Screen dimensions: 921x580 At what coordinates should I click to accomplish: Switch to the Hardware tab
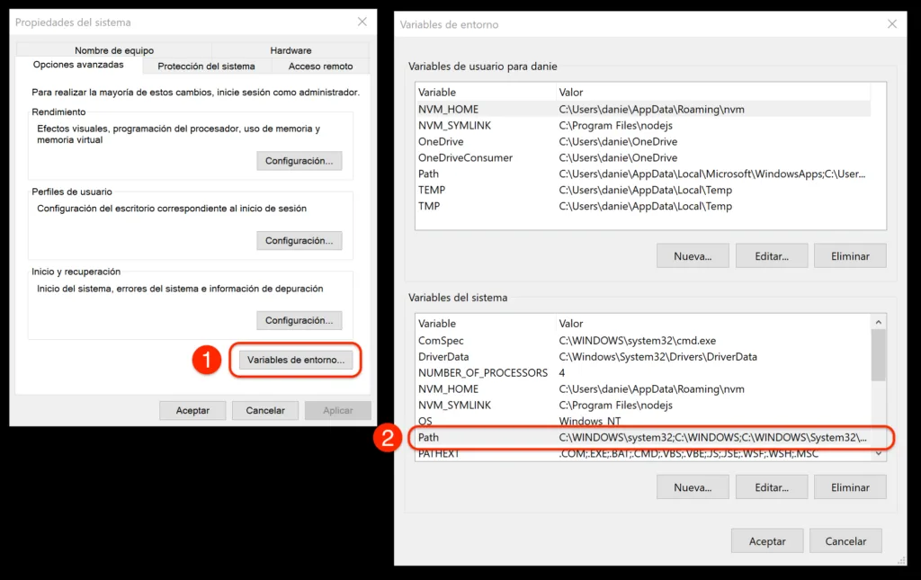(291, 50)
